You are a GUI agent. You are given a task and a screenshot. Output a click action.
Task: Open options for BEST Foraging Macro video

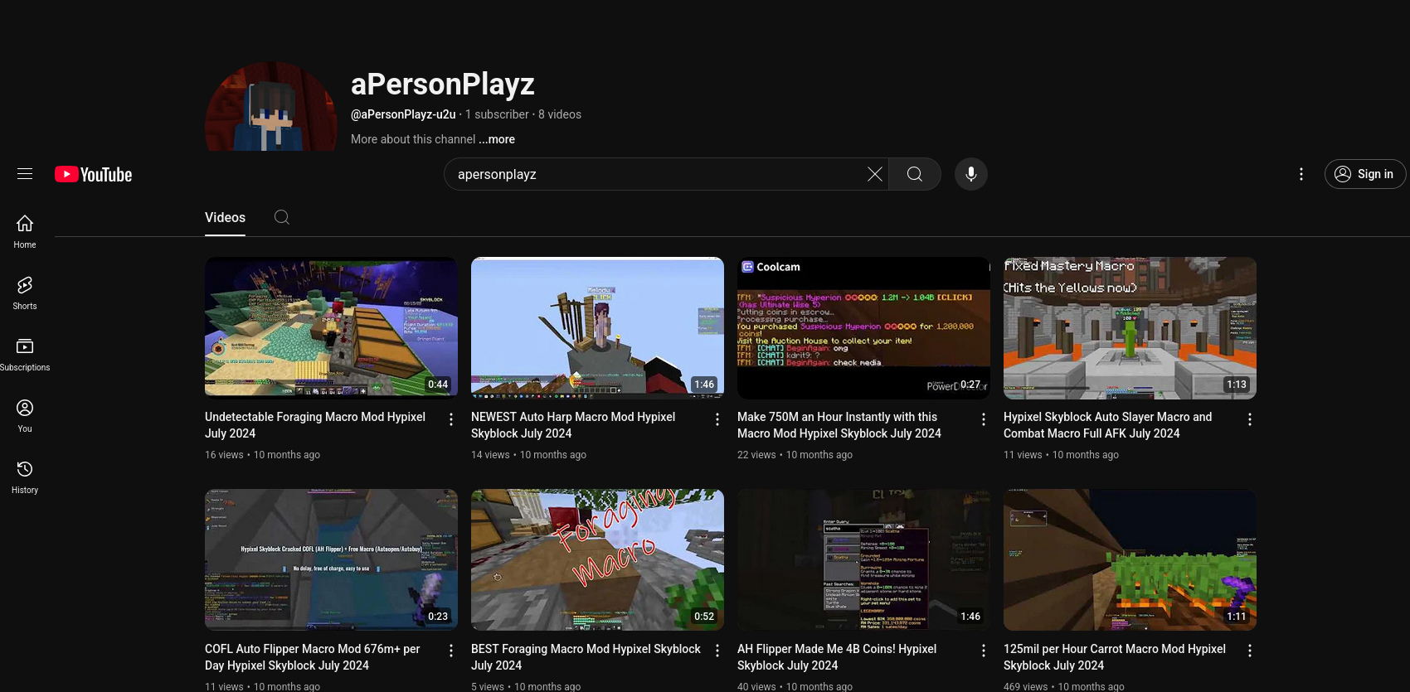(x=717, y=651)
